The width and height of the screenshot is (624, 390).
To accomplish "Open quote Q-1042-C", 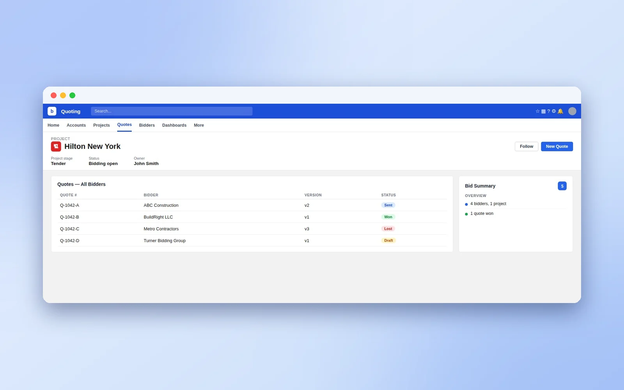I will pyautogui.click(x=69, y=229).
